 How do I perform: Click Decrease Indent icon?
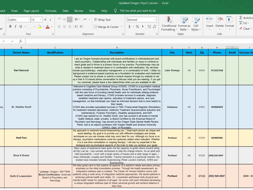pyautogui.click(x=76, y=27)
